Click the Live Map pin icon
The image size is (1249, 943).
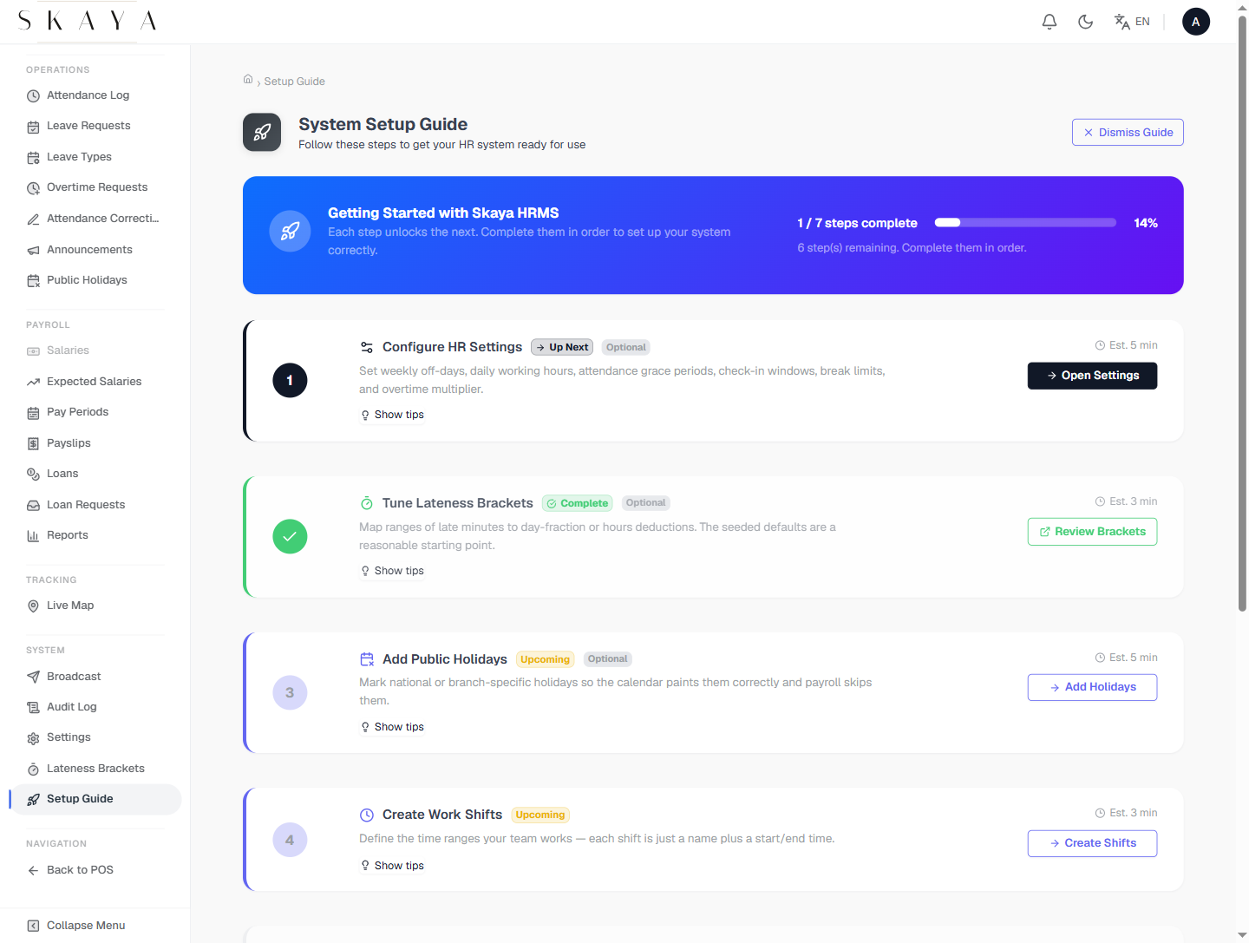33,606
